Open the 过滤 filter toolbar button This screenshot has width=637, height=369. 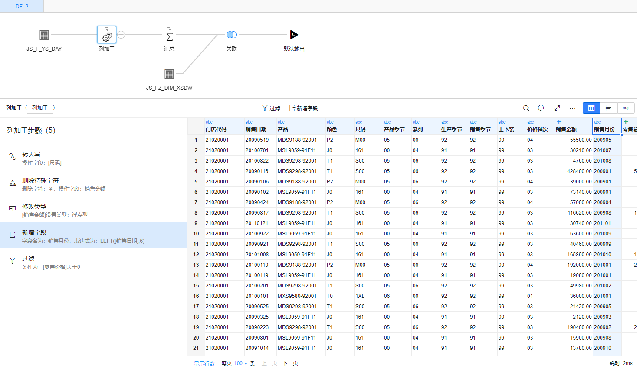coord(271,108)
